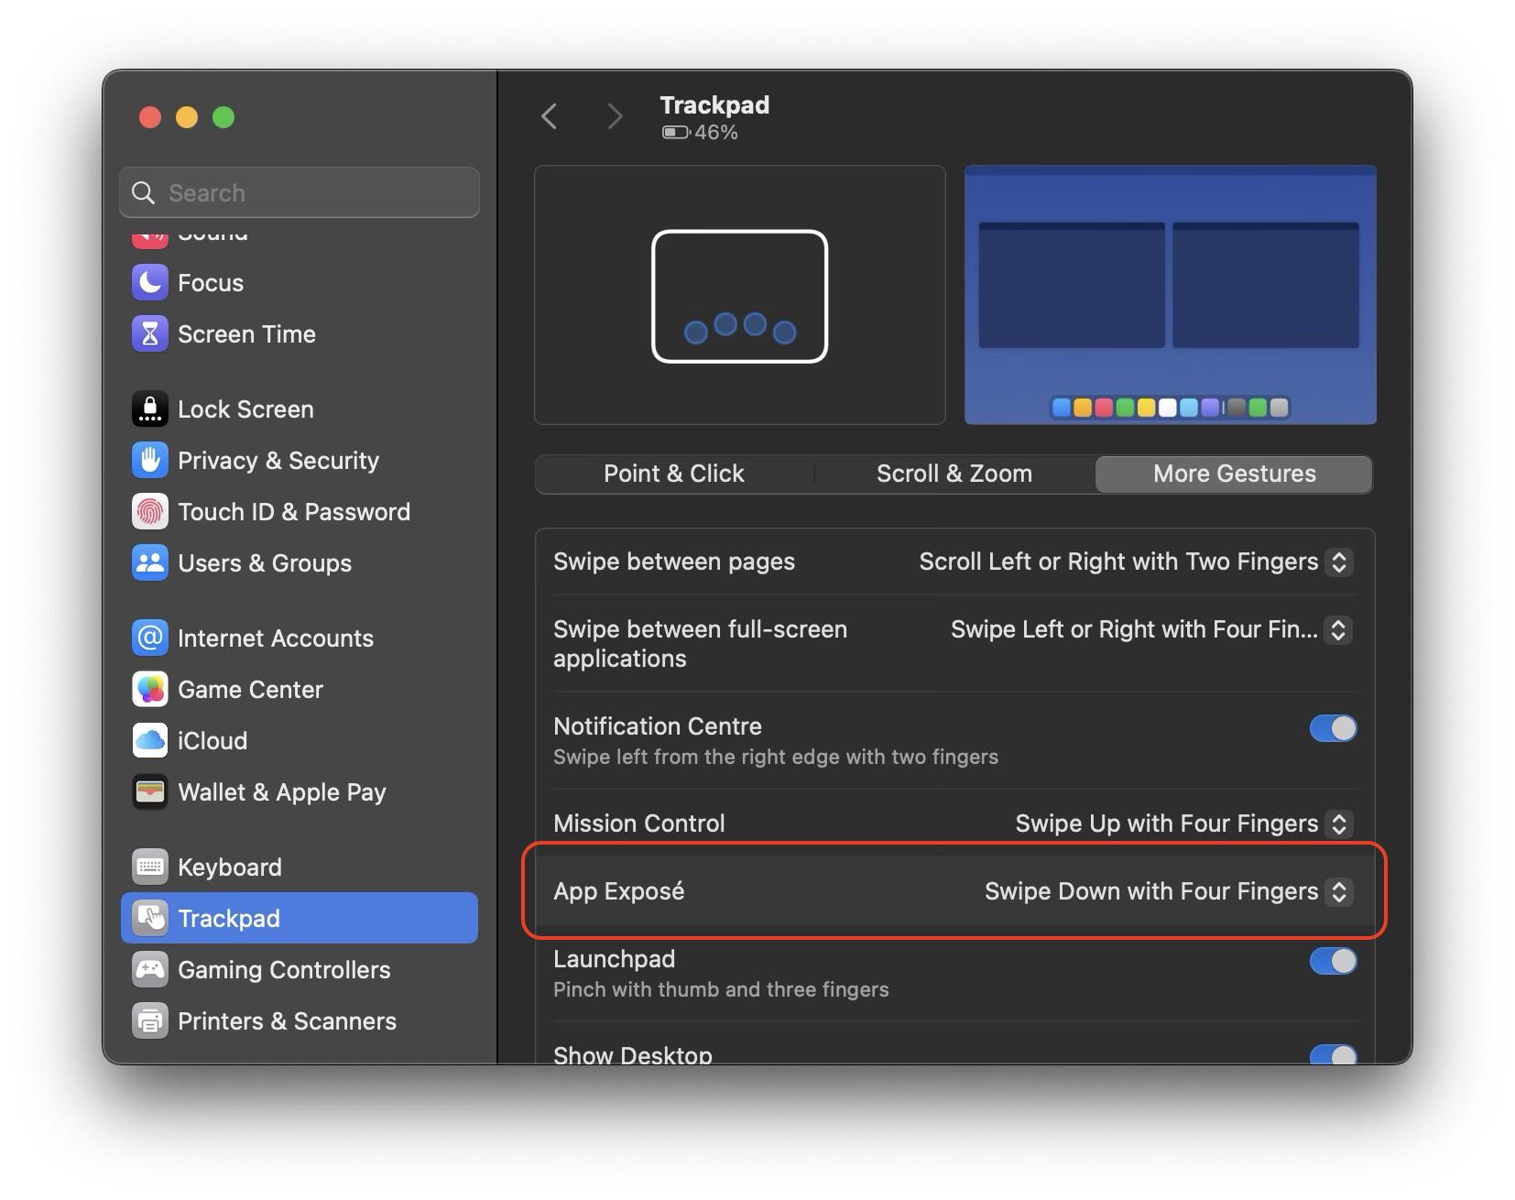Turn off the Launchpad gesture toggle
This screenshot has height=1200, width=1515.
coord(1332,962)
